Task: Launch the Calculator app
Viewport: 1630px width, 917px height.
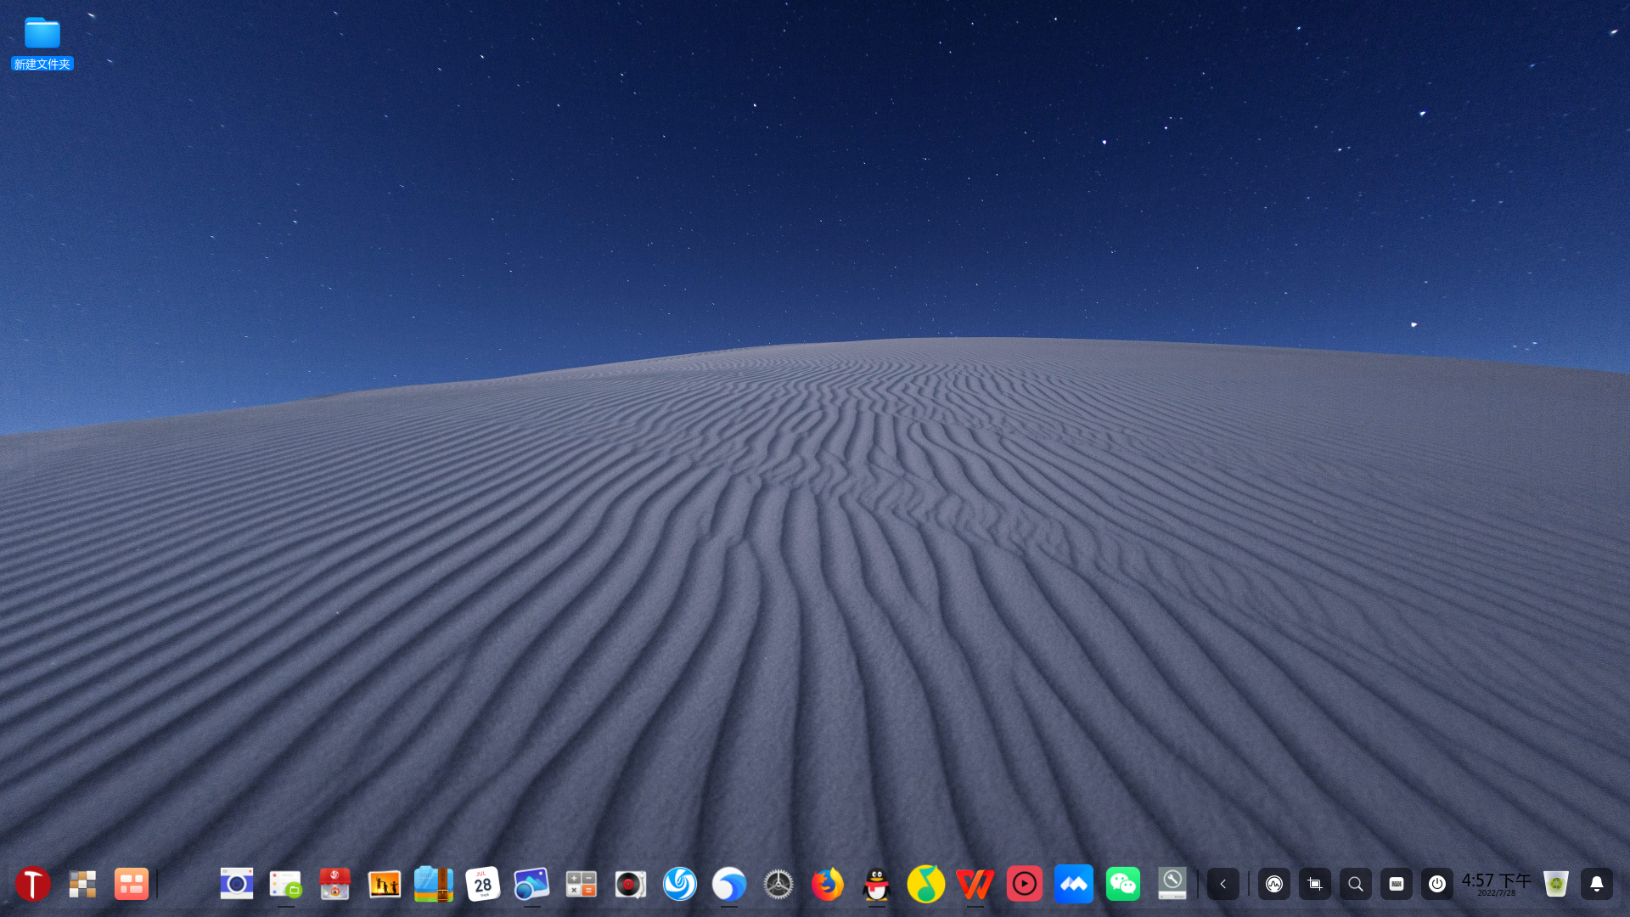Action: coord(580,883)
